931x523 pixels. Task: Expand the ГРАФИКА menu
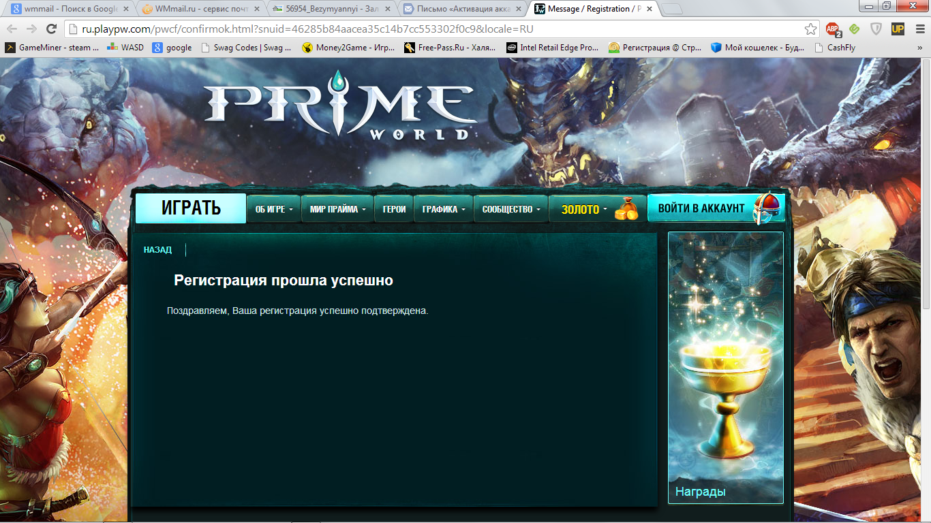click(x=443, y=209)
